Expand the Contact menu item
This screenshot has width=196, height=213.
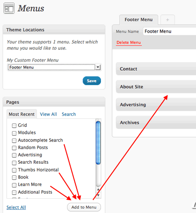(156, 69)
